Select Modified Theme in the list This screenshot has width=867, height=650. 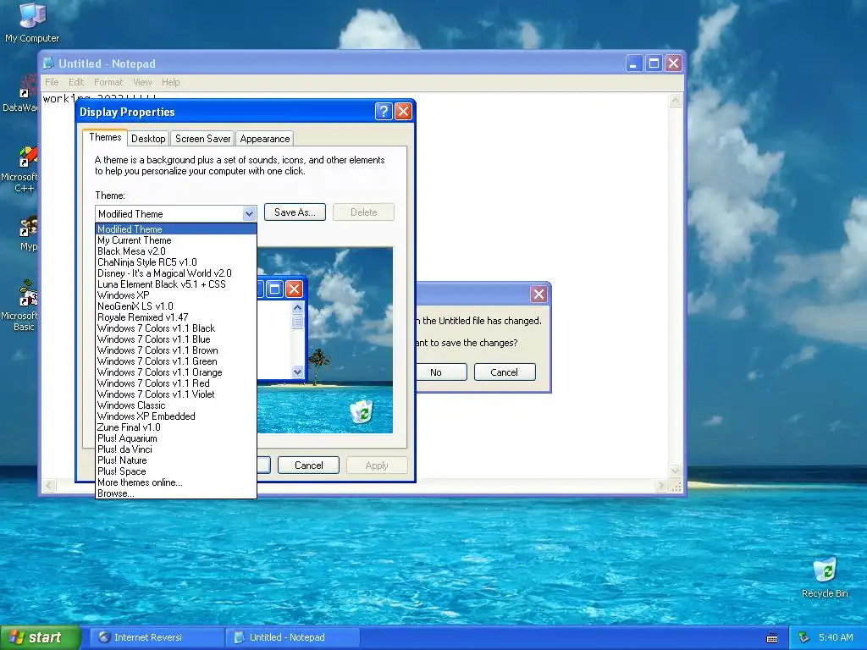[x=176, y=229]
